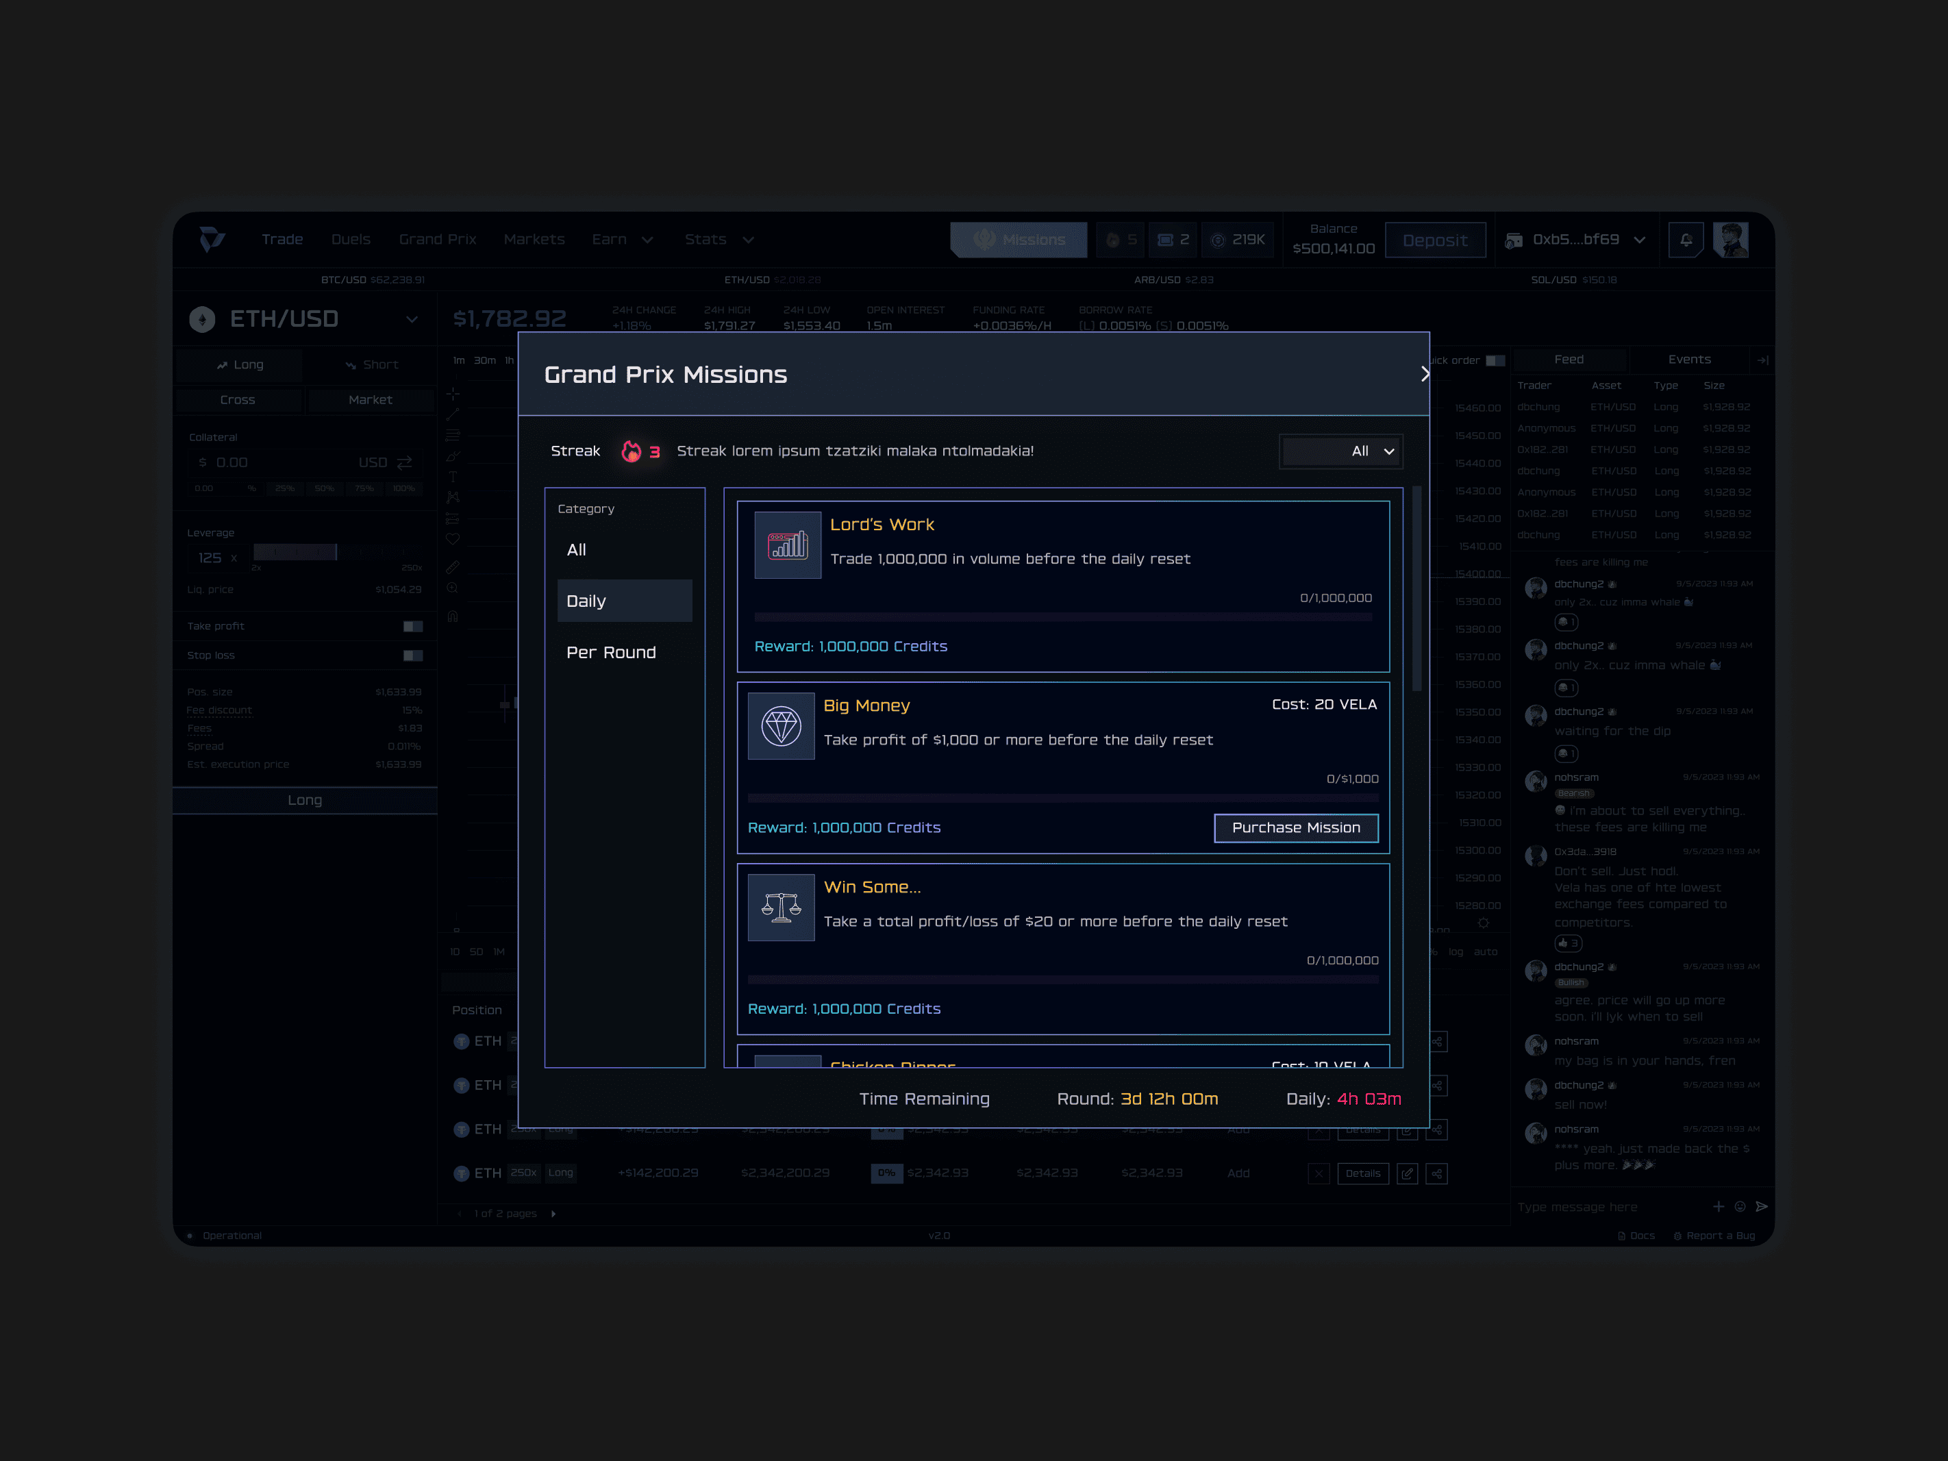Adjust the Leverage slider bar
1948x1461 pixels.
(338, 552)
